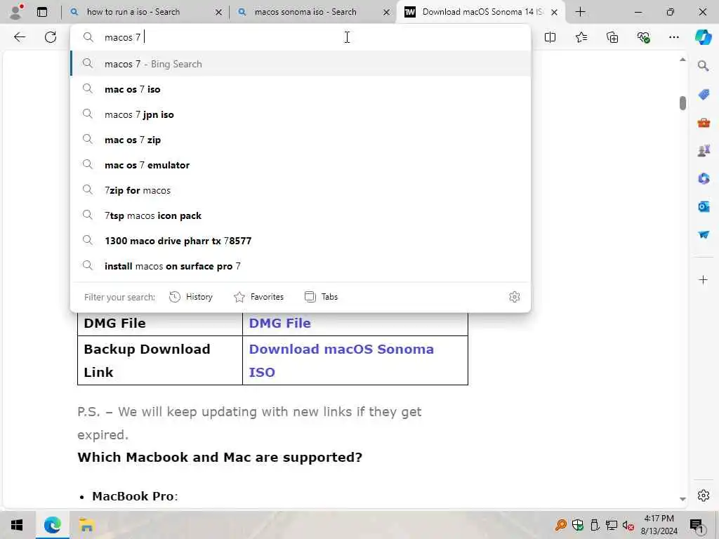The width and height of the screenshot is (719, 539).
Task: Open Settings and more ellipsis menu
Action: tap(673, 37)
